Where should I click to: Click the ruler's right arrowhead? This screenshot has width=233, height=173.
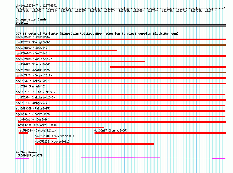click(225, 8)
